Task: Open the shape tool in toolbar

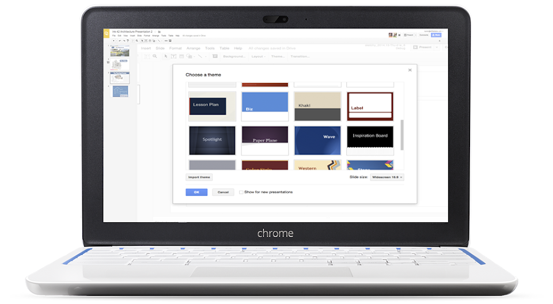Action: click(x=190, y=56)
